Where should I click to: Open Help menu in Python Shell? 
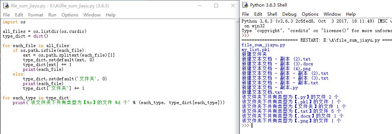tap(351, 14)
